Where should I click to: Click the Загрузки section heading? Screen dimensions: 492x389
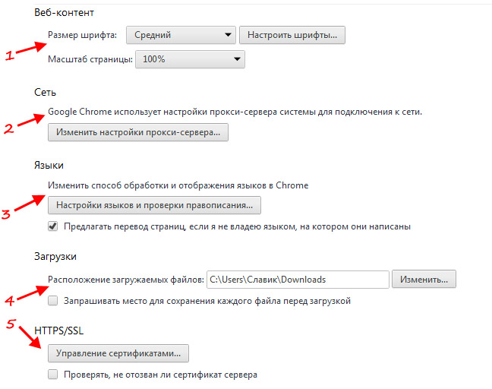pyautogui.click(x=55, y=256)
